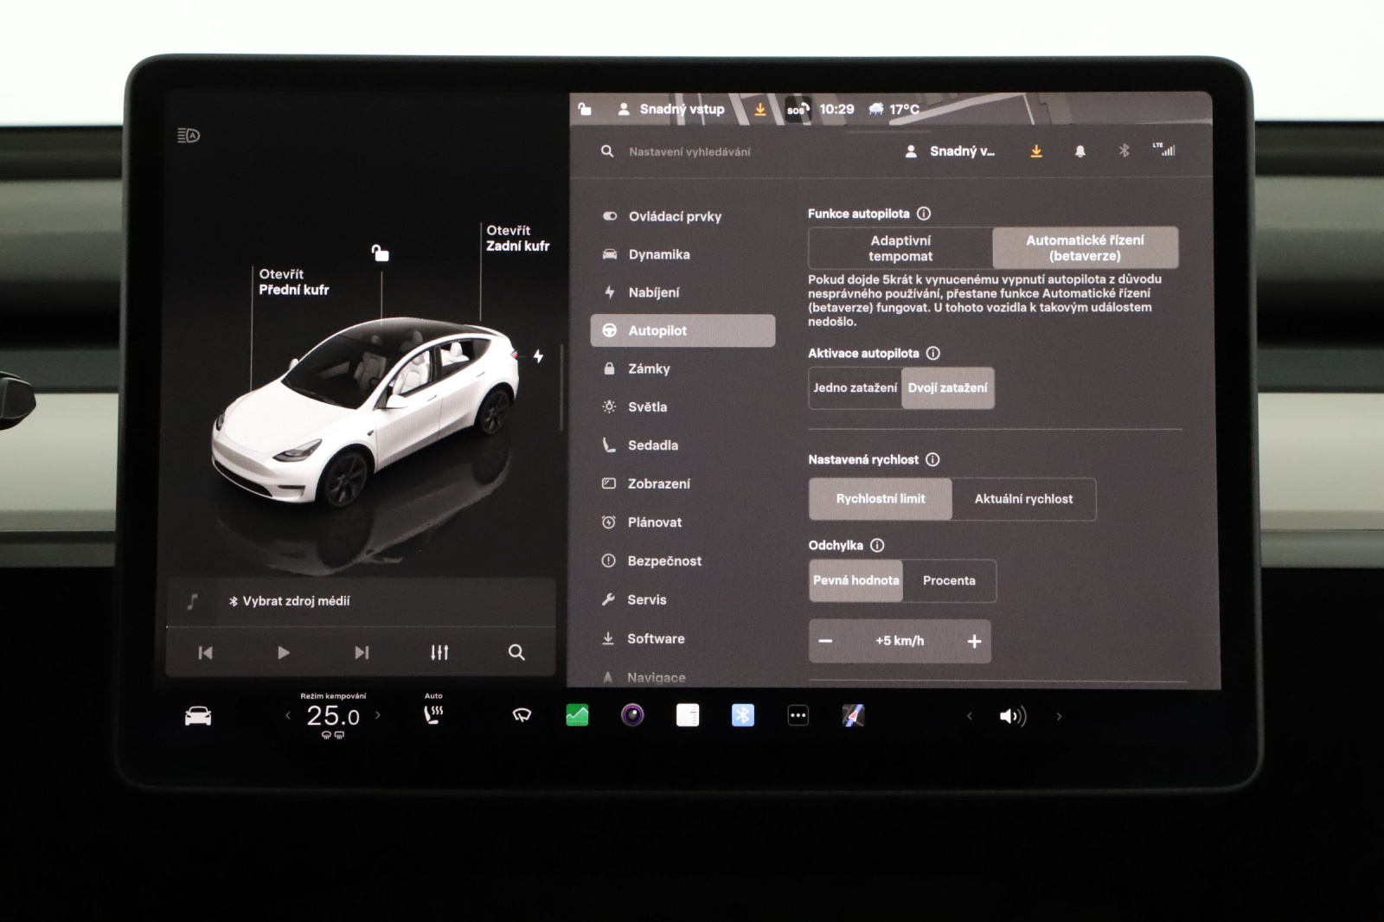Tap the windshield wiper icon
1384x922 pixels.
(522, 715)
